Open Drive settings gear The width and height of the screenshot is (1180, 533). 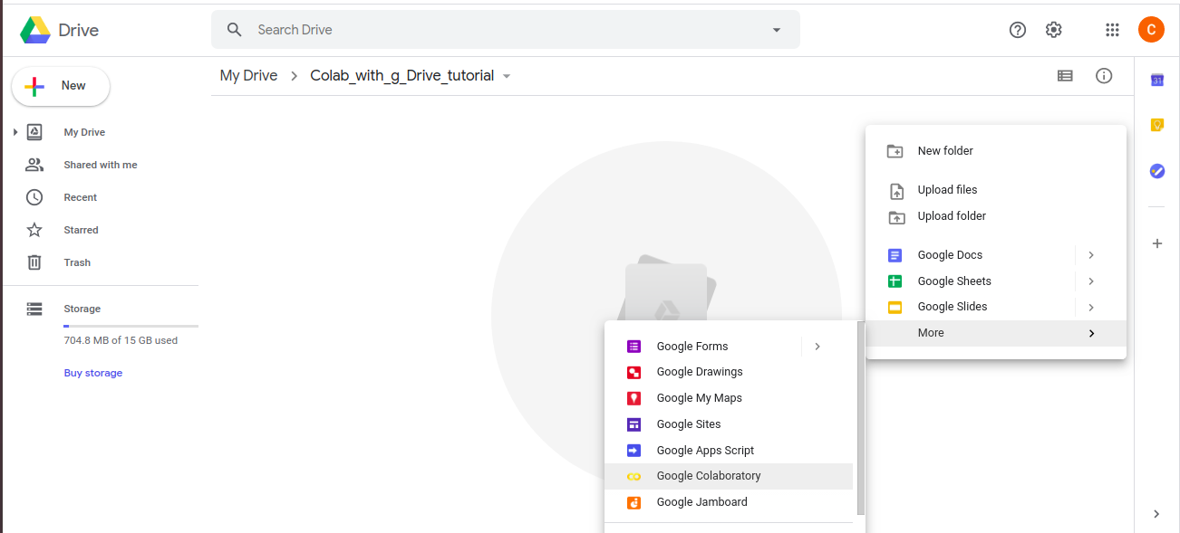[x=1053, y=30]
